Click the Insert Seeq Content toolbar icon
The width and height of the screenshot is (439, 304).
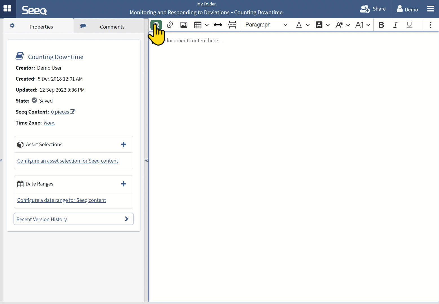[x=156, y=25]
